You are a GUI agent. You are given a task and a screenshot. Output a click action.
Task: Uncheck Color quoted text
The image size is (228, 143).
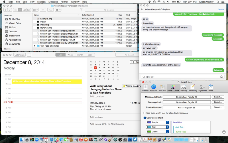[145, 118]
